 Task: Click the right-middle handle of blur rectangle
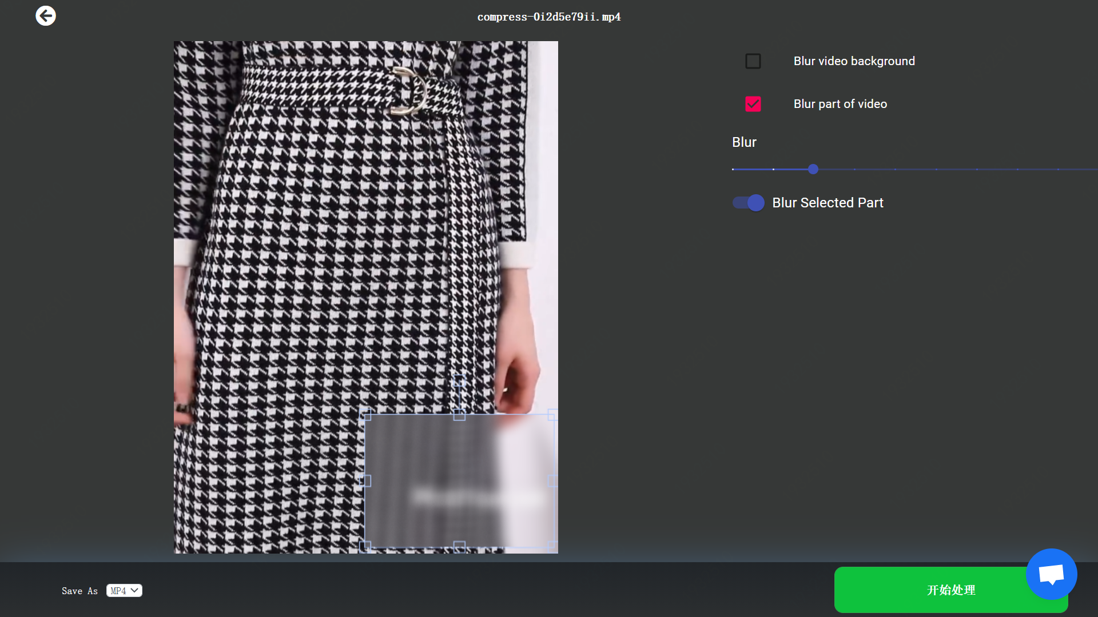tap(552, 480)
